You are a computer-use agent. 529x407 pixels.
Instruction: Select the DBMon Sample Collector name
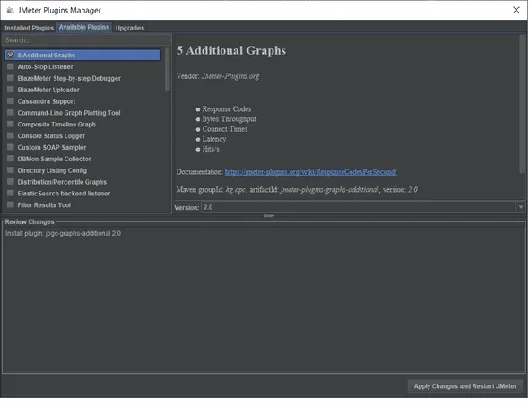click(x=55, y=159)
